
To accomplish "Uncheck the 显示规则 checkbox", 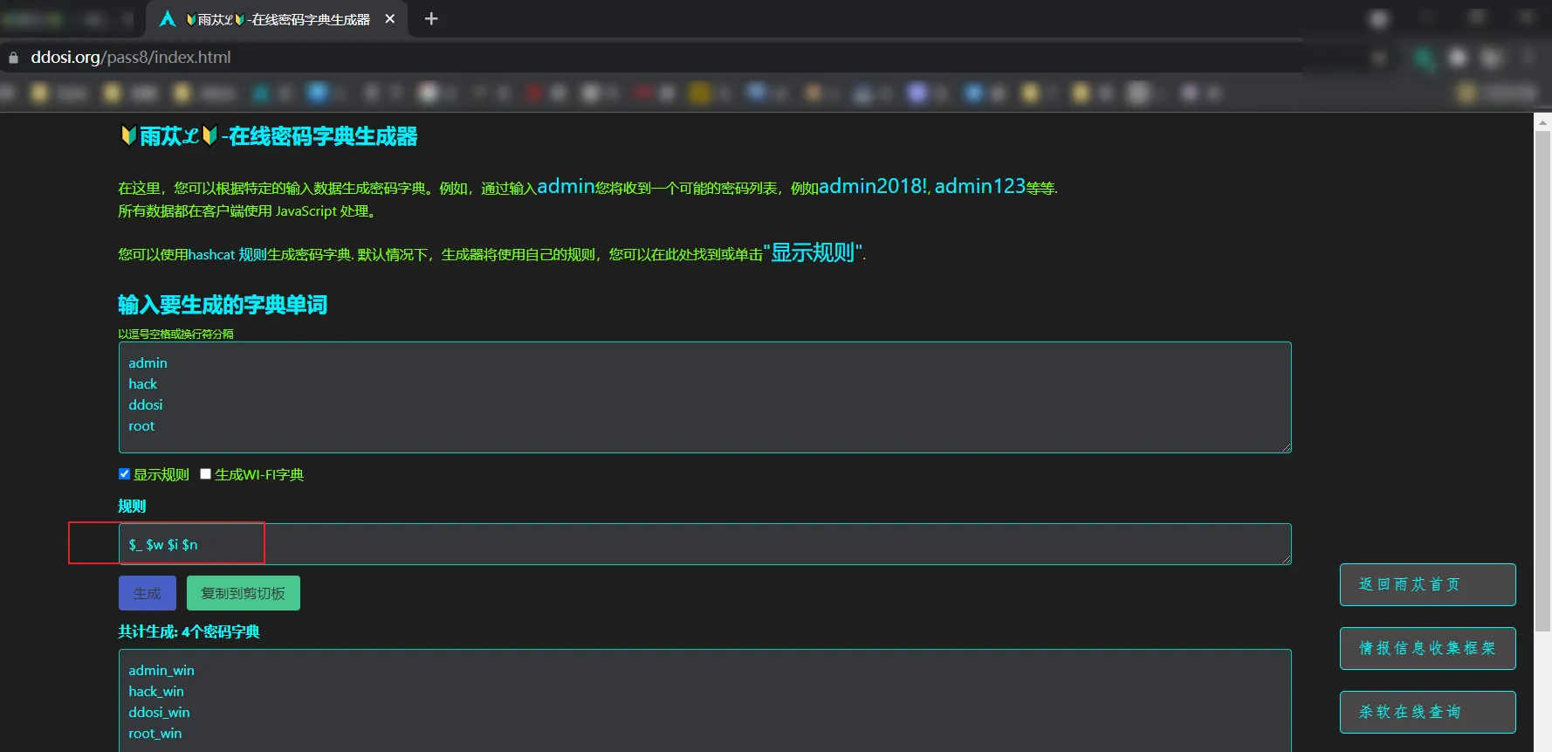I will point(125,474).
